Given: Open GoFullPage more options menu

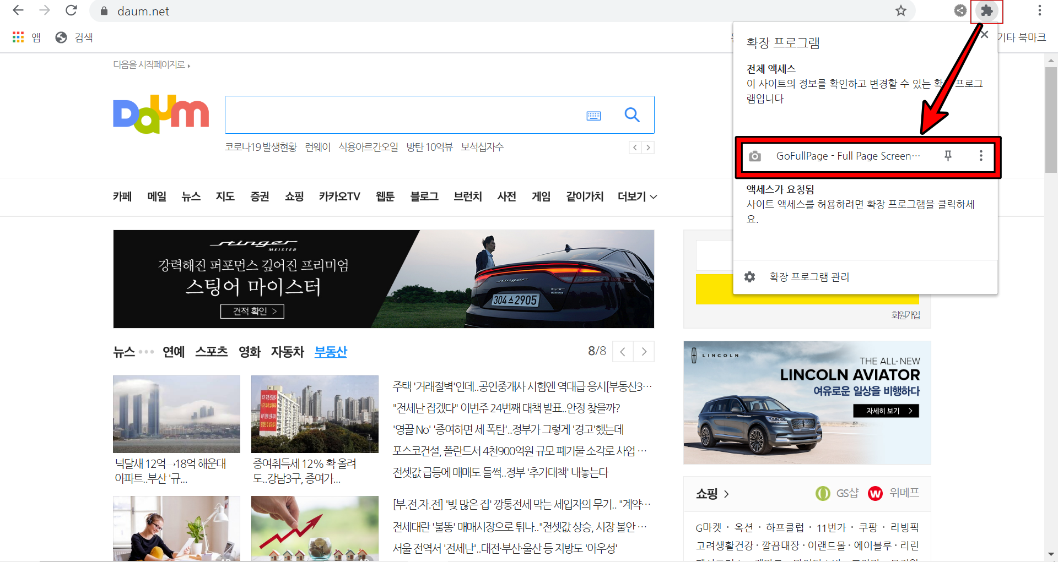Looking at the screenshot, I should pos(981,156).
